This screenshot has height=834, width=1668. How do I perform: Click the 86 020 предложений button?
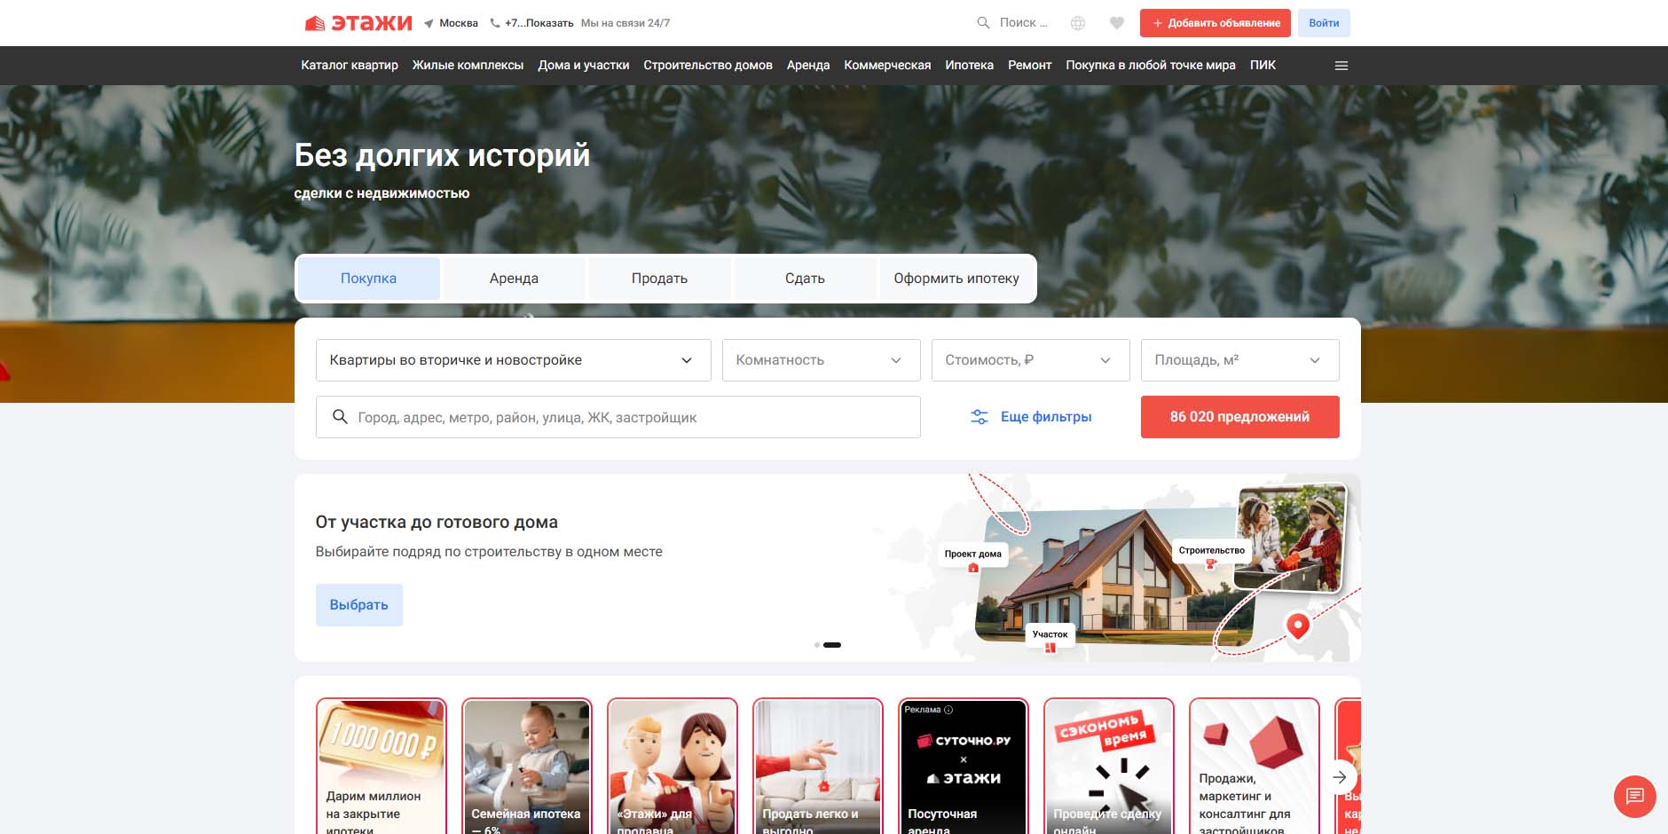[1239, 417]
